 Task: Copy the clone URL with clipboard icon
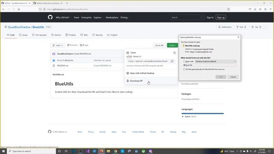(172, 61)
